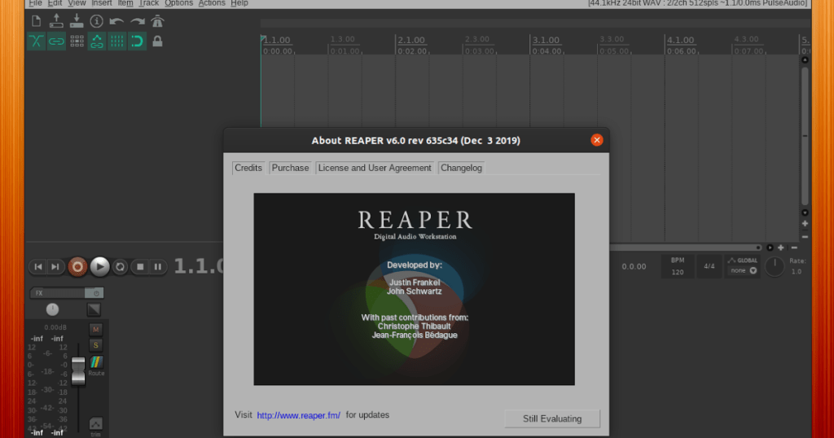The width and height of the screenshot is (834, 438).
Task: Click the Still Evaluating button
Action: [552, 418]
